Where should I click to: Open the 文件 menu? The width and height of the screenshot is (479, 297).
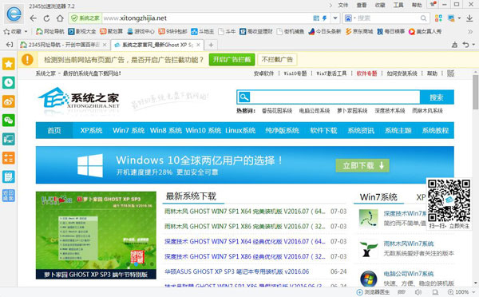click(x=343, y=5)
